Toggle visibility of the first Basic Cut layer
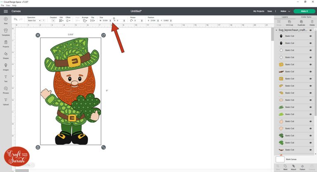 (310, 36)
